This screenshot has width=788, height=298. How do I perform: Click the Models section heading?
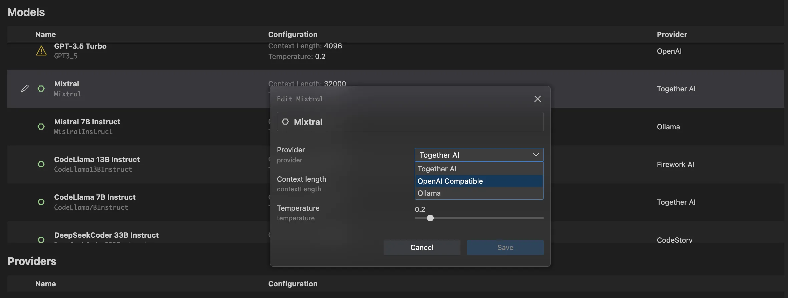[26, 12]
